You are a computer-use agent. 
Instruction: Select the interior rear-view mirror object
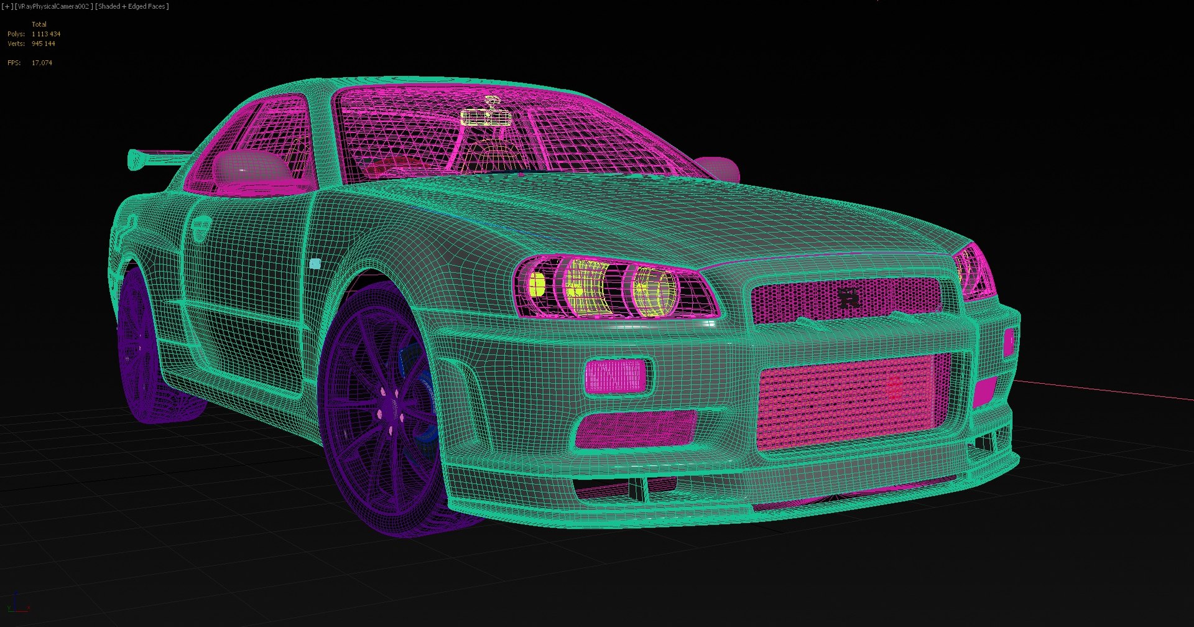(486, 116)
